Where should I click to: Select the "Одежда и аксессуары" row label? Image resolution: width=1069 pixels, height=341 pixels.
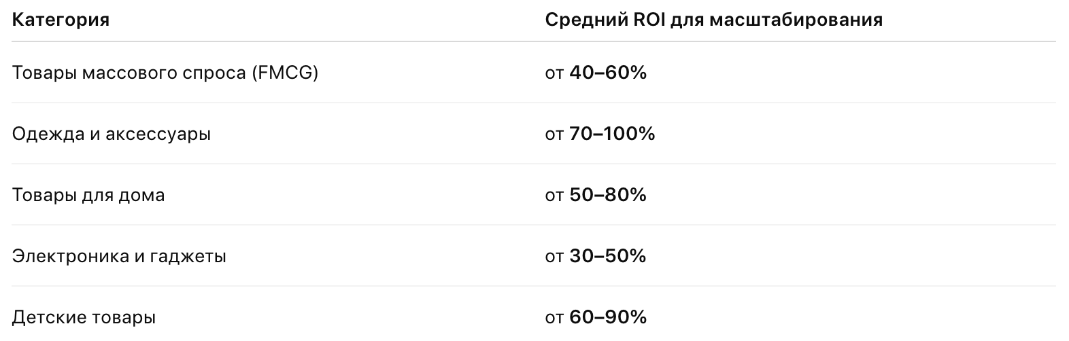(x=111, y=134)
